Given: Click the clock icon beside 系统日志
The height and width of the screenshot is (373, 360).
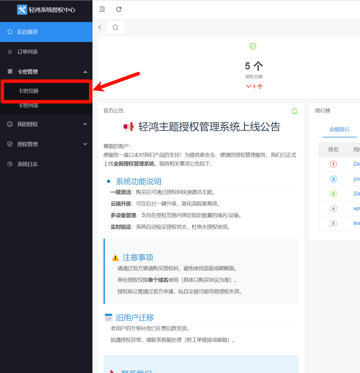Looking at the screenshot, I should [10, 164].
